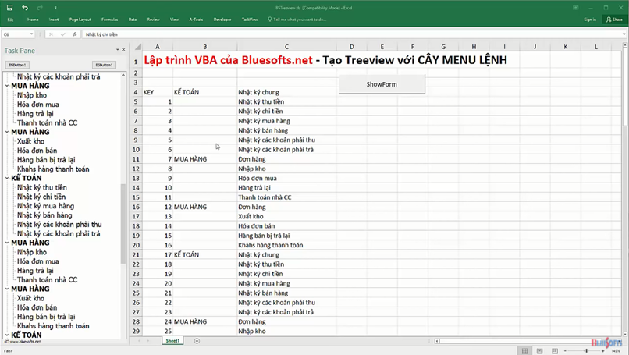Click the title cell in row 1
Screen dimensions: 629x355
(325, 60)
